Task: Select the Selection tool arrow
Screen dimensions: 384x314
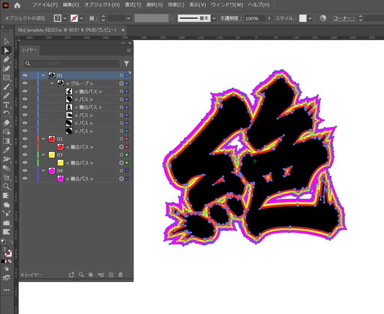Action: [6, 41]
